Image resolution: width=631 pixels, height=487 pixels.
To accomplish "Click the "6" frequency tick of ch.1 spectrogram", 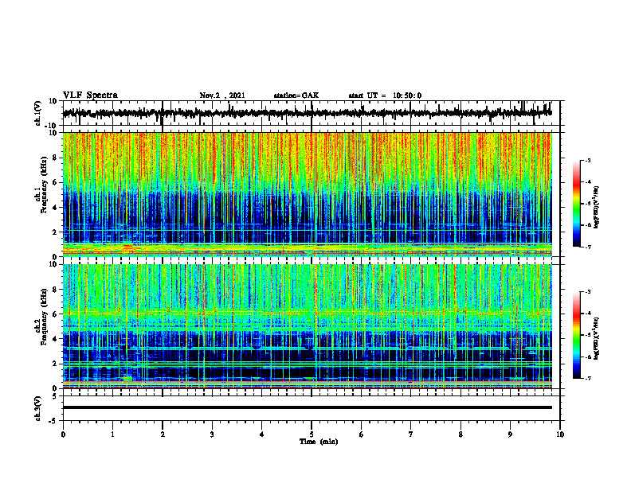I will click(x=56, y=183).
